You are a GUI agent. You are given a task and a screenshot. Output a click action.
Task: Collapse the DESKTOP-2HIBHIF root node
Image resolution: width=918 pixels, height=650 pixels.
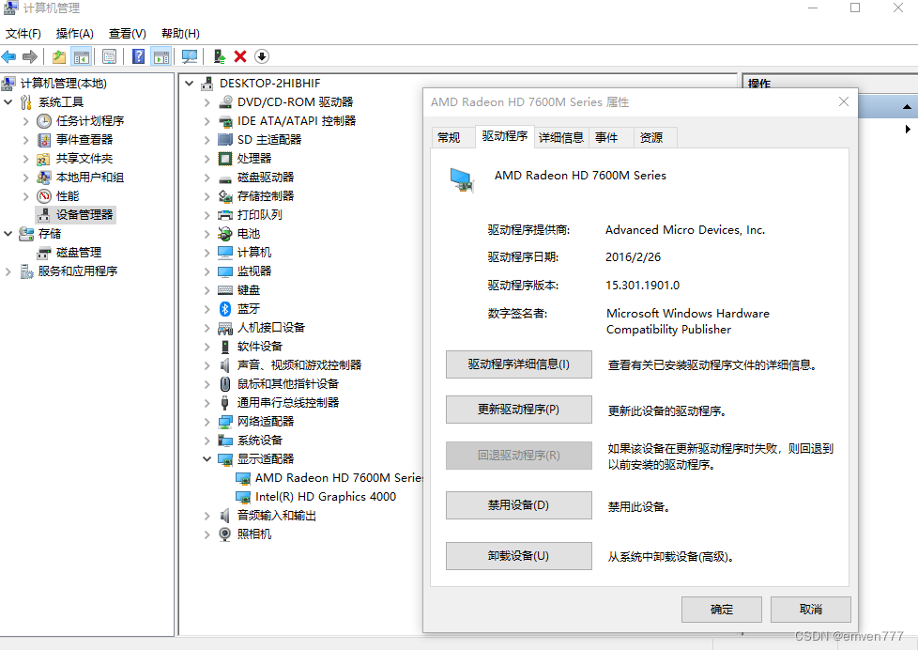189,84
